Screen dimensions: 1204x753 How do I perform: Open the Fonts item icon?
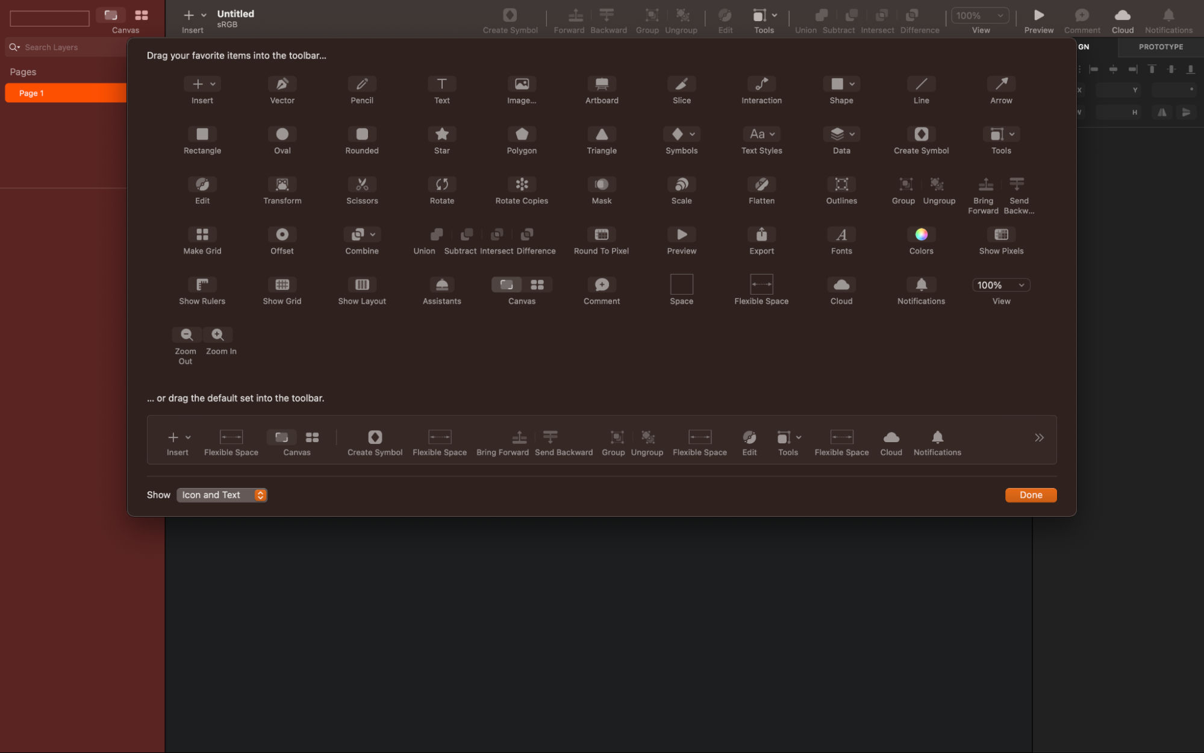click(841, 234)
